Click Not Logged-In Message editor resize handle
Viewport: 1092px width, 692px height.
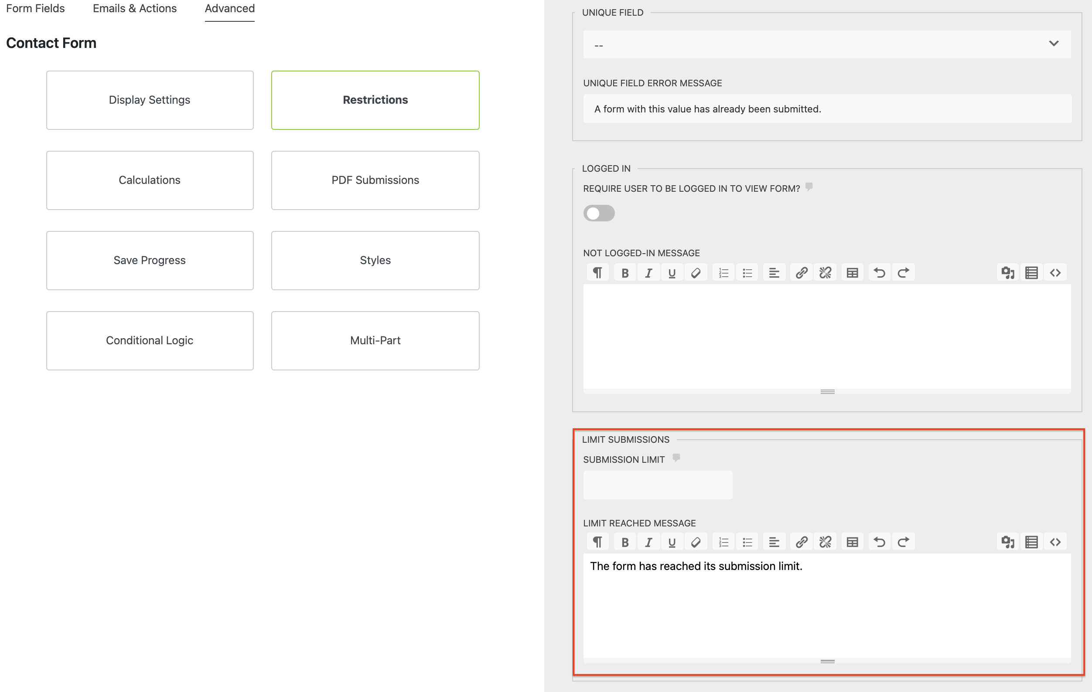click(827, 392)
